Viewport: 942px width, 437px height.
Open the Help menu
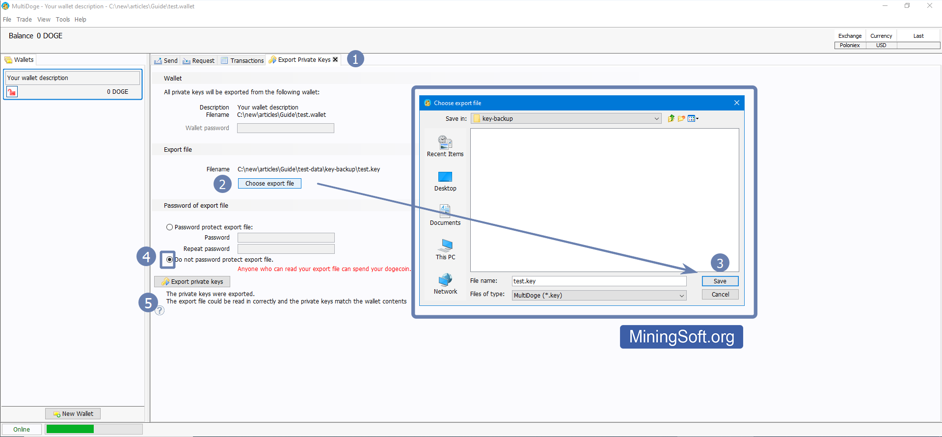pyautogui.click(x=81, y=20)
